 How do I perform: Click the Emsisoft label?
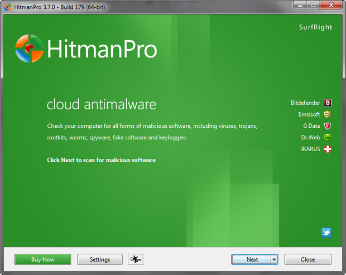coord(309,114)
